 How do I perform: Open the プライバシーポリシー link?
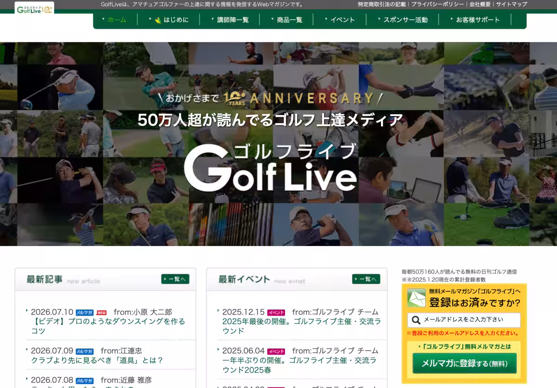(437, 4)
